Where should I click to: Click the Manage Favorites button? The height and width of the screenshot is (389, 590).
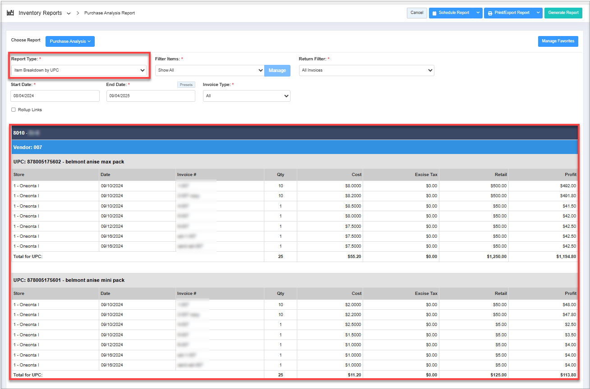click(558, 41)
